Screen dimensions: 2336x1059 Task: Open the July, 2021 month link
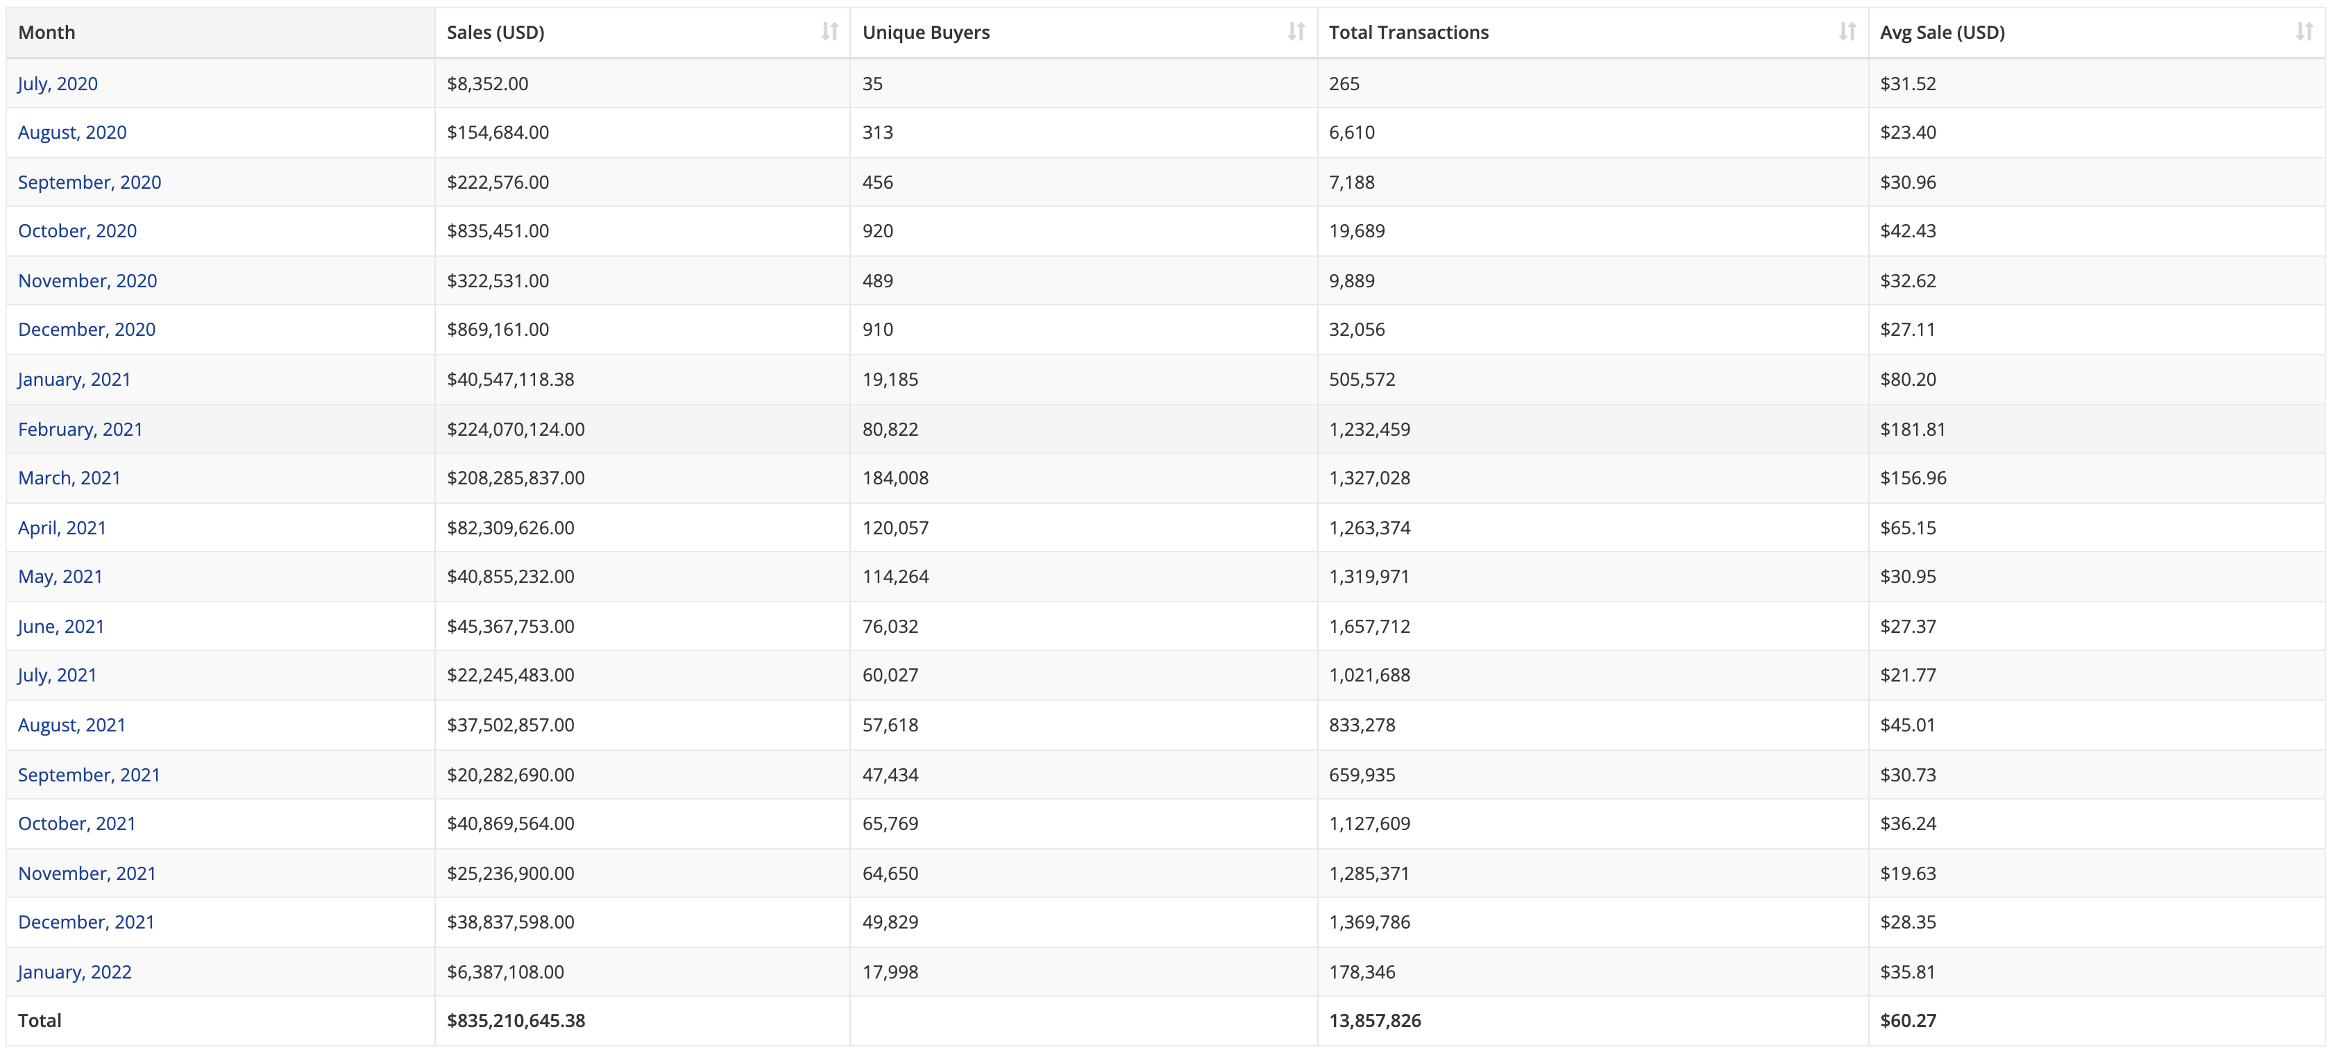[x=57, y=675]
